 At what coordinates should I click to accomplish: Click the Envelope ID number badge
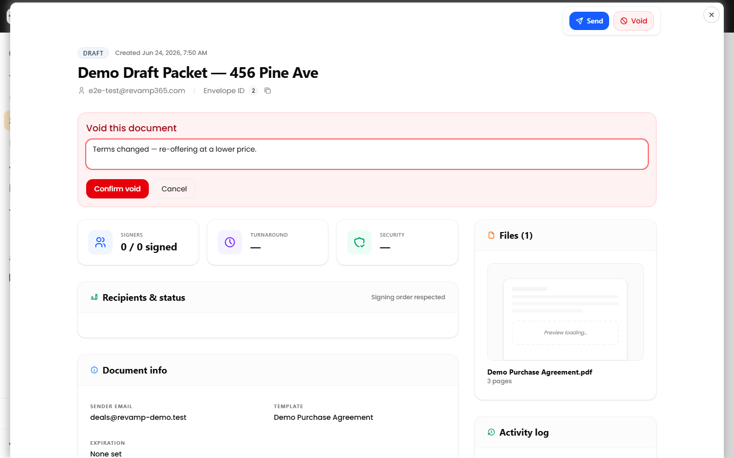click(x=253, y=91)
